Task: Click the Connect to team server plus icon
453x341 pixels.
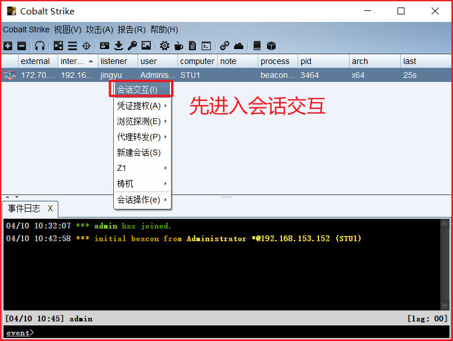Action: [x=8, y=46]
